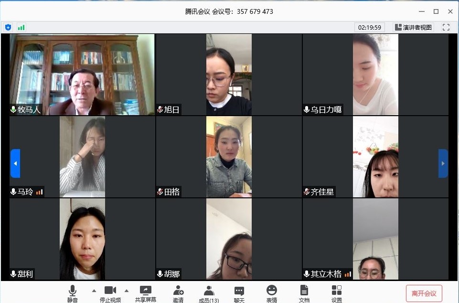Click the Leave Meeting (离开会议) button
The image size is (459, 303).
tap(424, 293)
